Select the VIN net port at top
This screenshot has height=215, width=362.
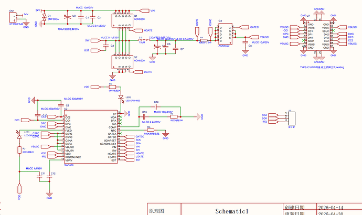click(x=144, y=10)
